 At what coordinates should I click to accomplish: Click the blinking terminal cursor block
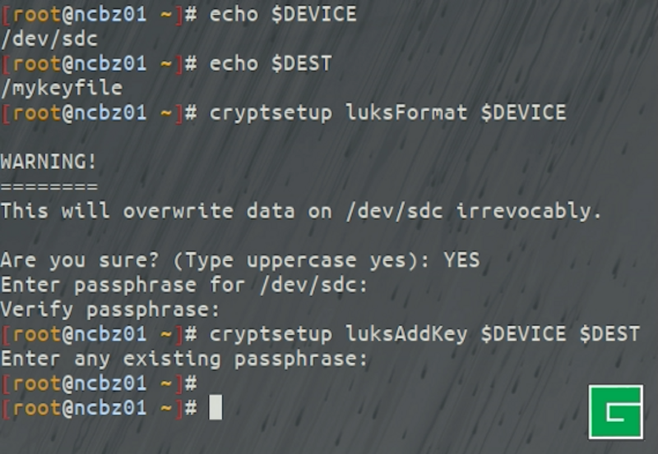215,407
